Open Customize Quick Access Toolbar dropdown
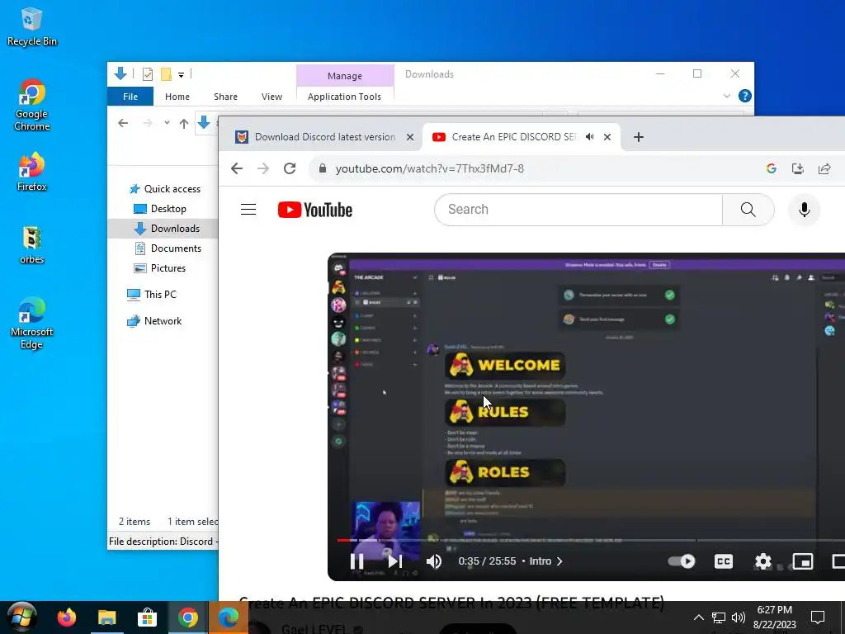This screenshot has height=634, width=845. pos(181,75)
